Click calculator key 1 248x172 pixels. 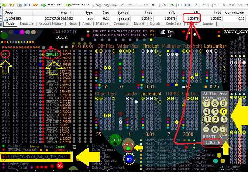click(x=206, y=119)
